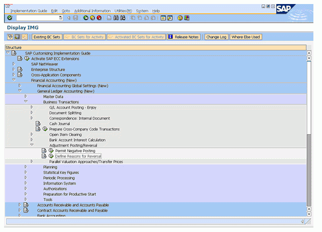Expand the Periodic Processing node
This screenshot has height=232, width=322.
click(26, 178)
